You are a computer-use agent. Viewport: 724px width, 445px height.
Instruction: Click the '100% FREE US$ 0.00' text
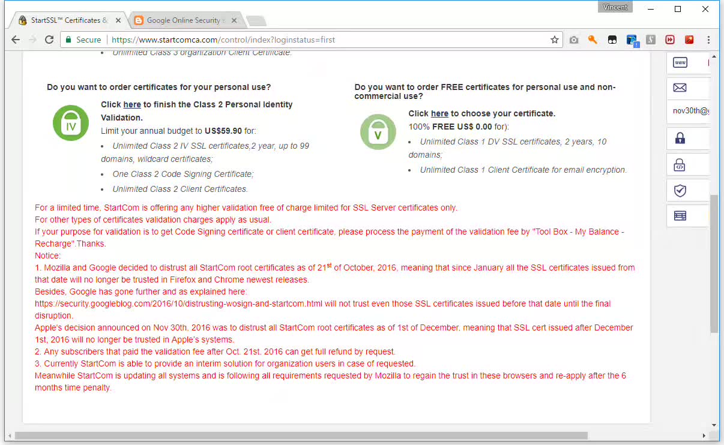450,127
